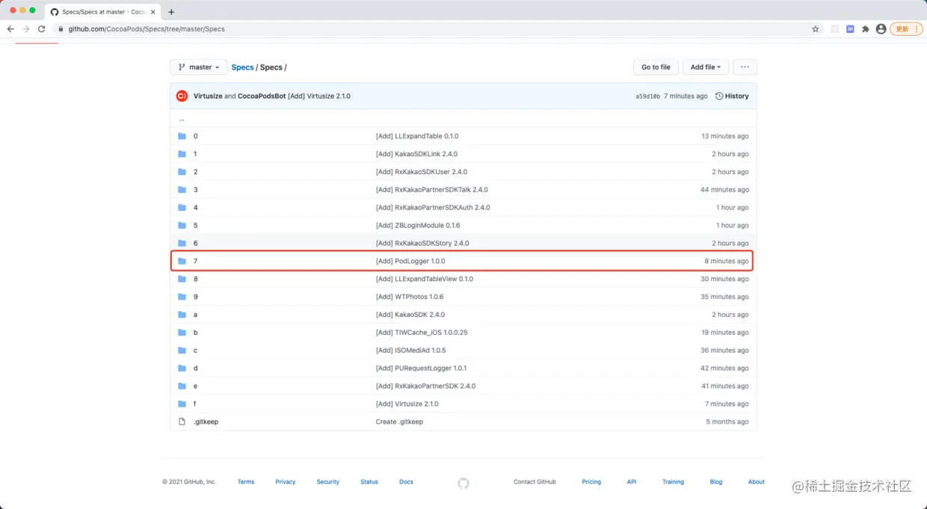The width and height of the screenshot is (927, 509).
Task: Click the browser back arrow
Action: coord(10,29)
